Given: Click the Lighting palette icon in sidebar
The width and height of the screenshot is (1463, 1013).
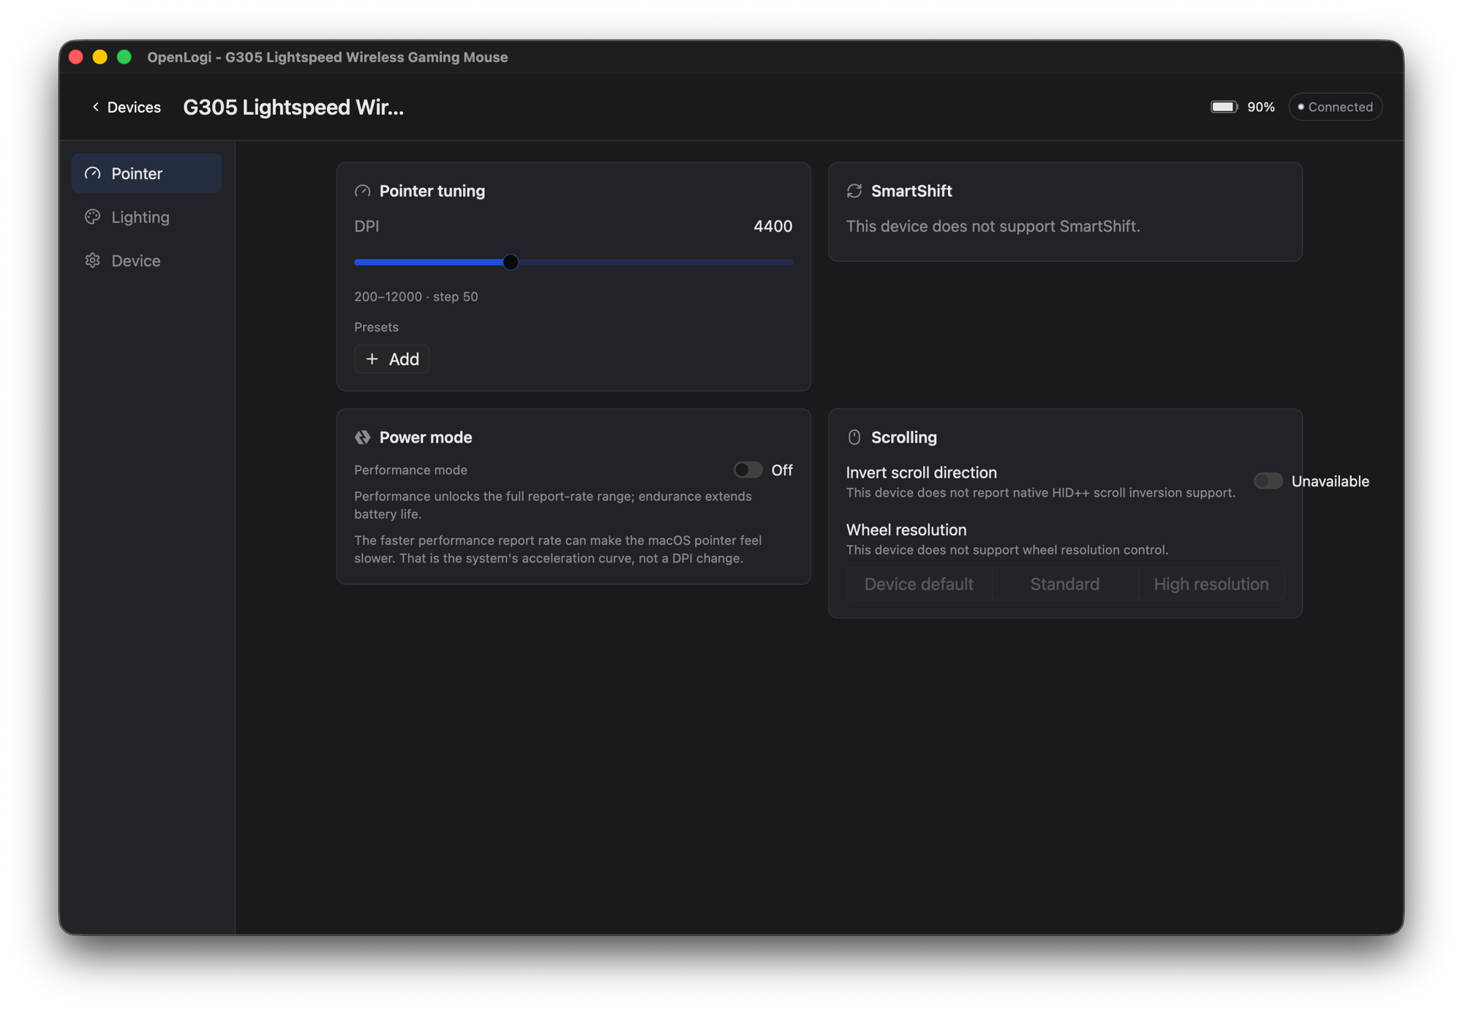Looking at the screenshot, I should click(92, 217).
